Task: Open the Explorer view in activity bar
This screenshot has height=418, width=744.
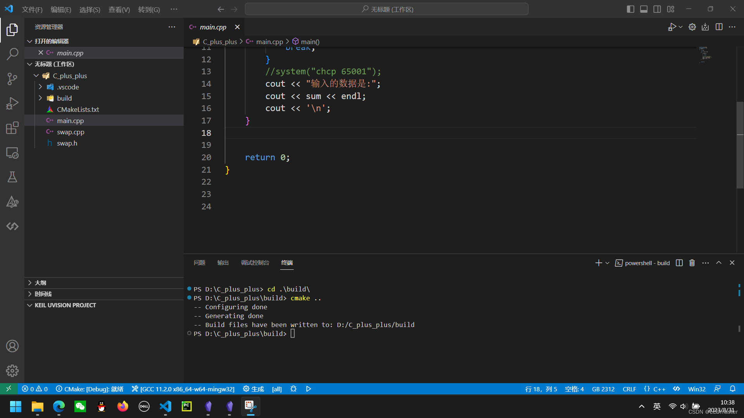Action: point(12,30)
